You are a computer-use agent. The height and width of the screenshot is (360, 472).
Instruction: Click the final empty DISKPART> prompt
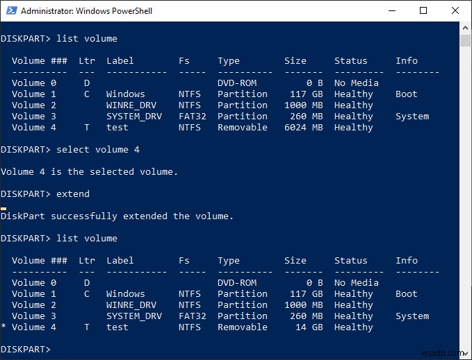(x=26, y=349)
